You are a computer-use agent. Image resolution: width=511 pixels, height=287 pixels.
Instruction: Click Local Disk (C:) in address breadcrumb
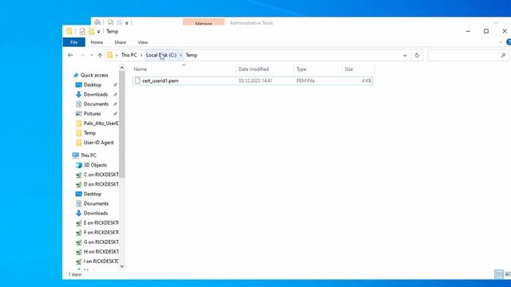point(161,55)
